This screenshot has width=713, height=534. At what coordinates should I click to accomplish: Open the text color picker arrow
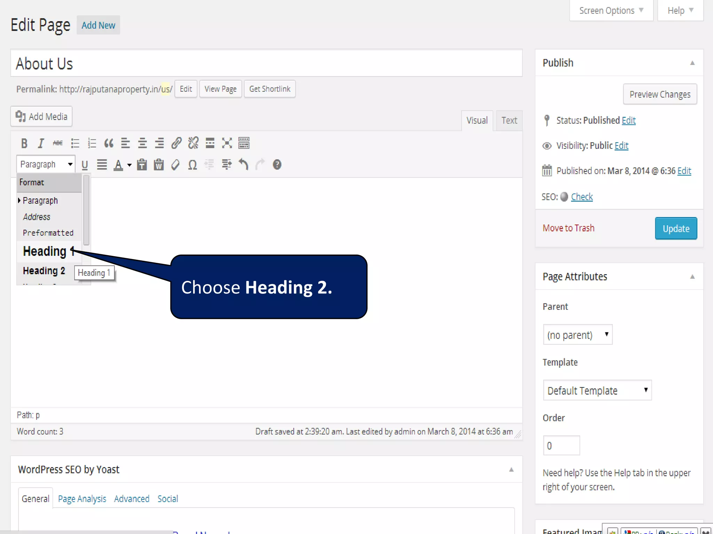(130, 165)
